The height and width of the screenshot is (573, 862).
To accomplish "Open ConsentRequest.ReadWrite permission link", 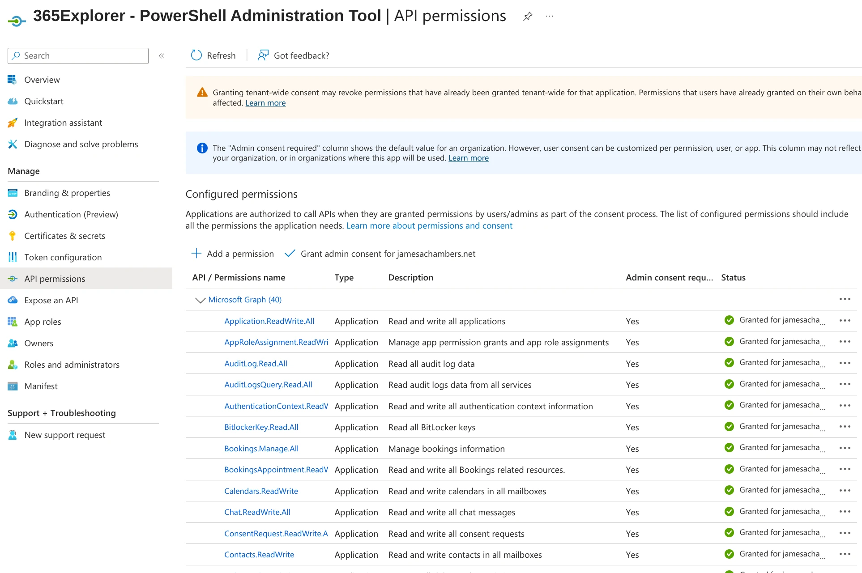I will (276, 534).
